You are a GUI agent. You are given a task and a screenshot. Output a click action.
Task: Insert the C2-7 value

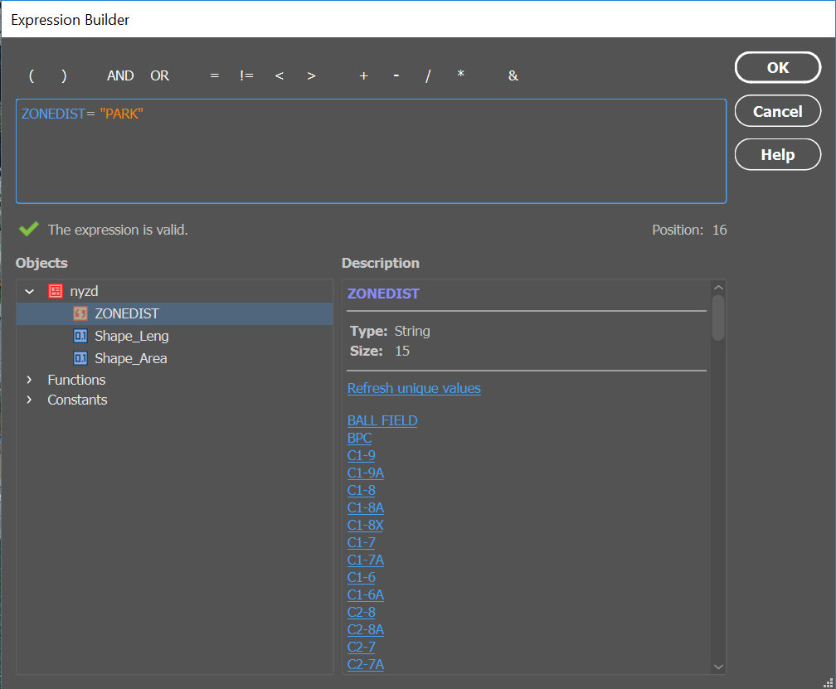(361, 647)
